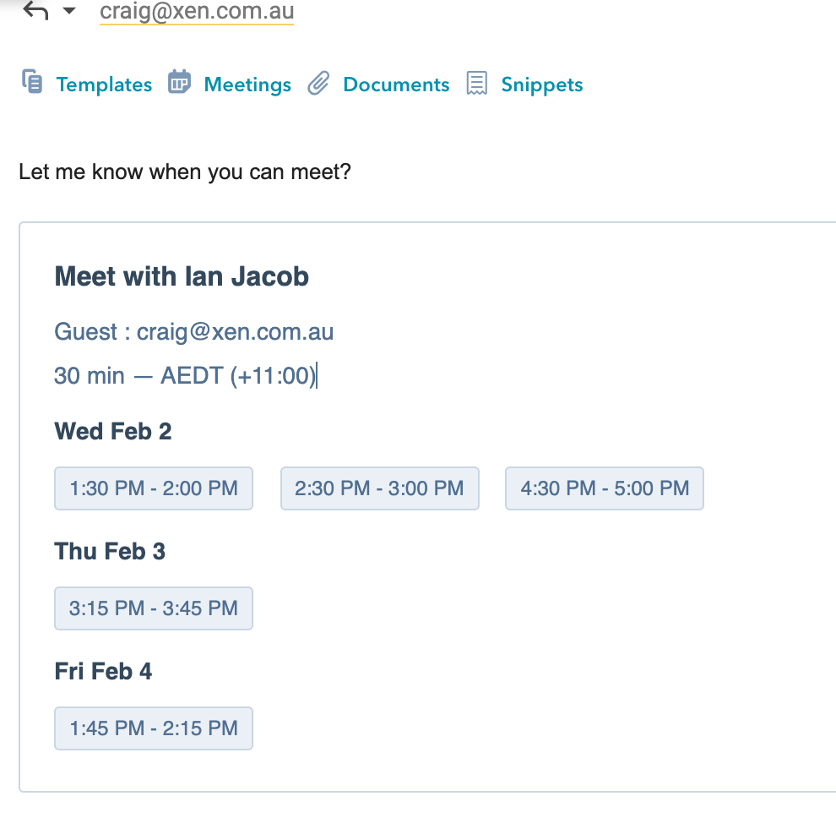Click the Meet with Ian Jacob heading

tap(182, 276)
